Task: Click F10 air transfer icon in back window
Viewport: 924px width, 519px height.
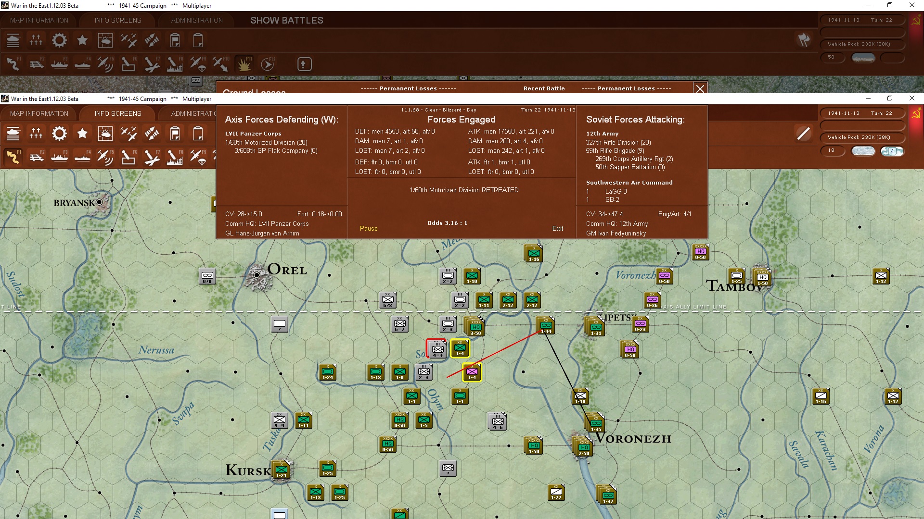Action: pyautogui.click(x=221, y=64)
